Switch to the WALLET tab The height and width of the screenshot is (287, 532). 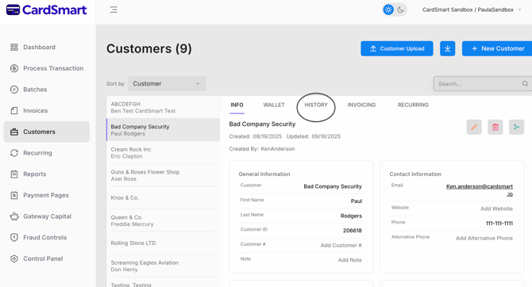274,105
